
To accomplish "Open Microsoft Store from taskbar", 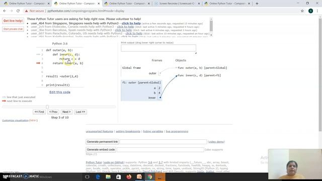I will 119,177.
